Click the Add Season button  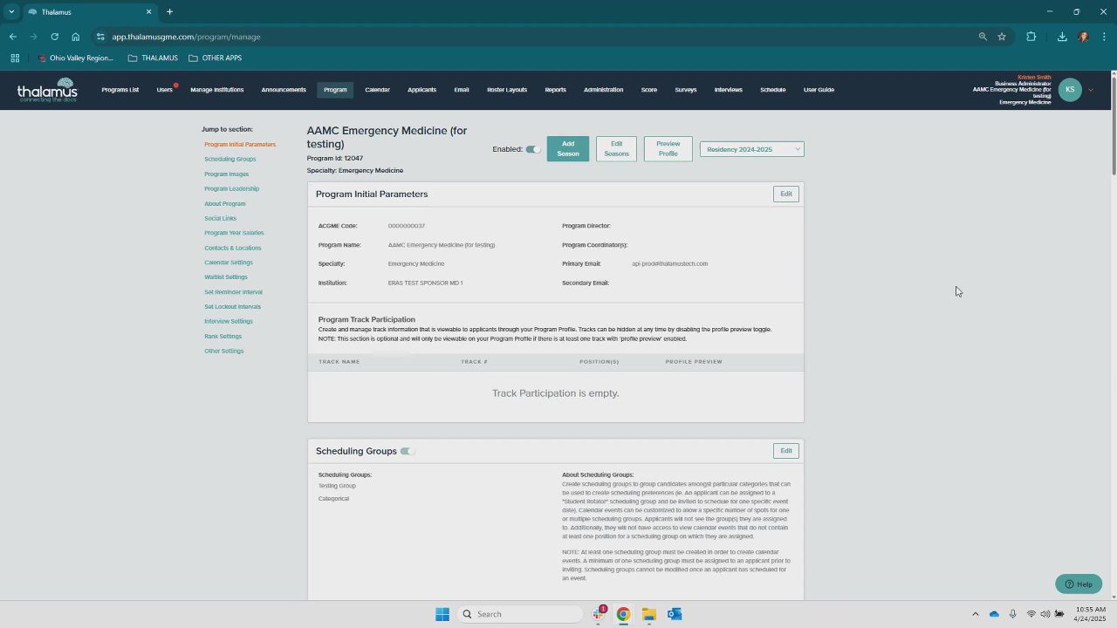(x=568, y=148)
